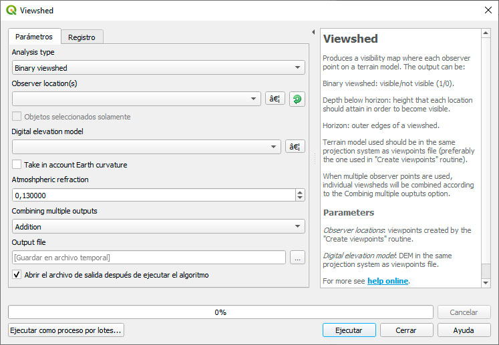Enable Take in account Earth curvature

[x=17, y=164]
